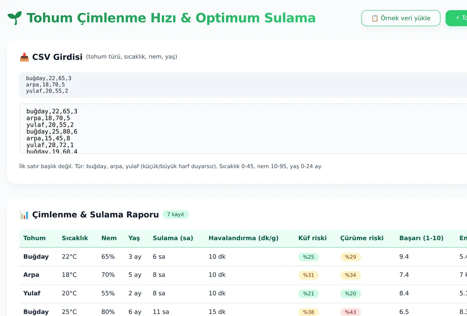The image size is (467, 316).
Task: Click the '7 kayıt' badge
Action: [x=176, y=215]
